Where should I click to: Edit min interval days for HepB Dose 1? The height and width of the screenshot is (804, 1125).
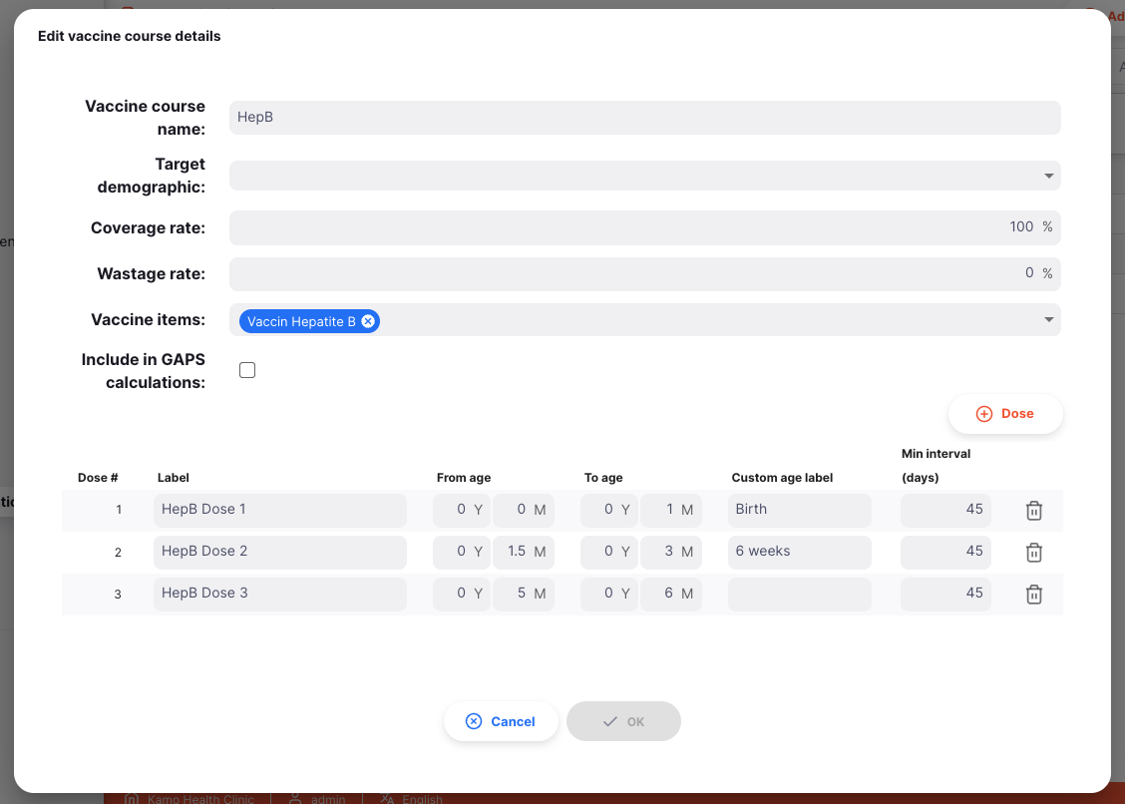click(945, 510)
